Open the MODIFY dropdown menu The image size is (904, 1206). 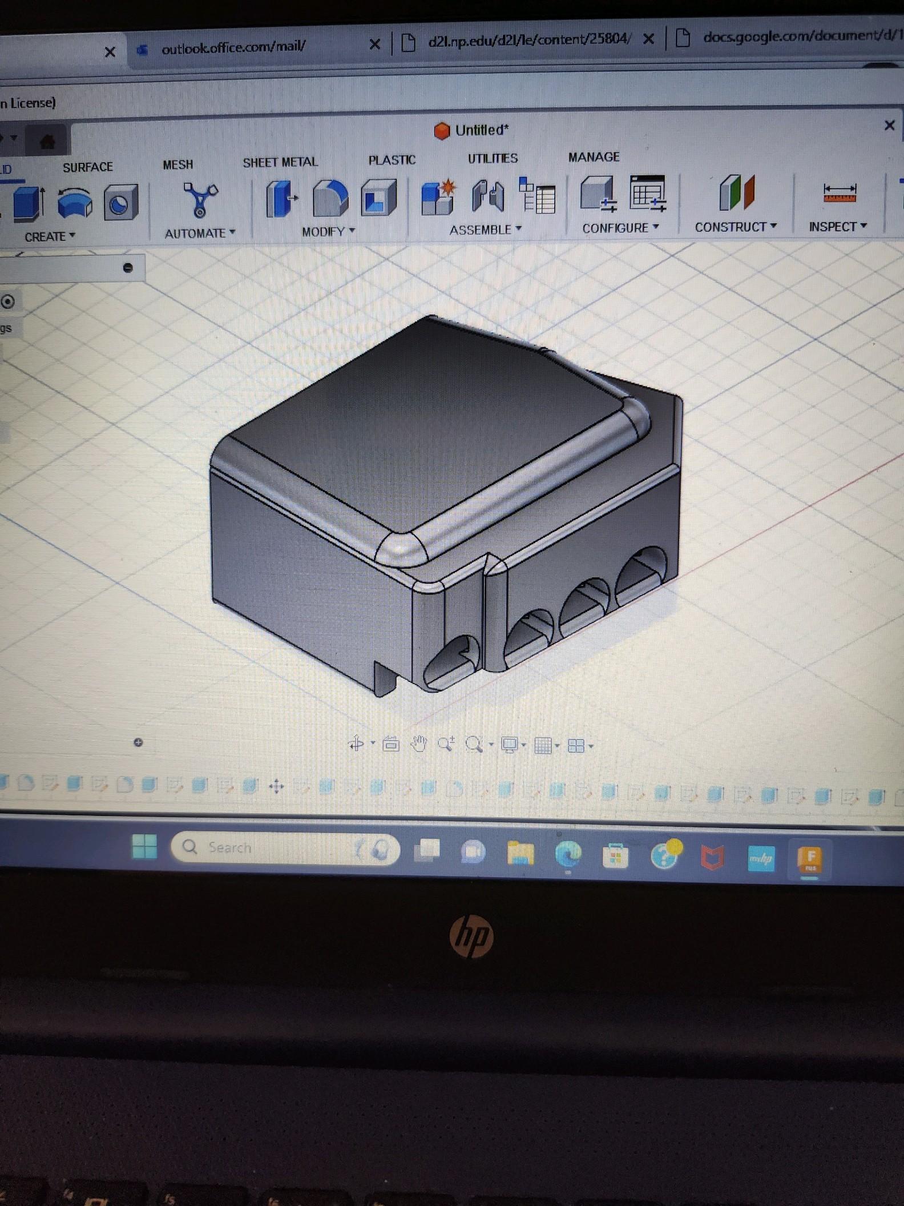coord(328,231)
